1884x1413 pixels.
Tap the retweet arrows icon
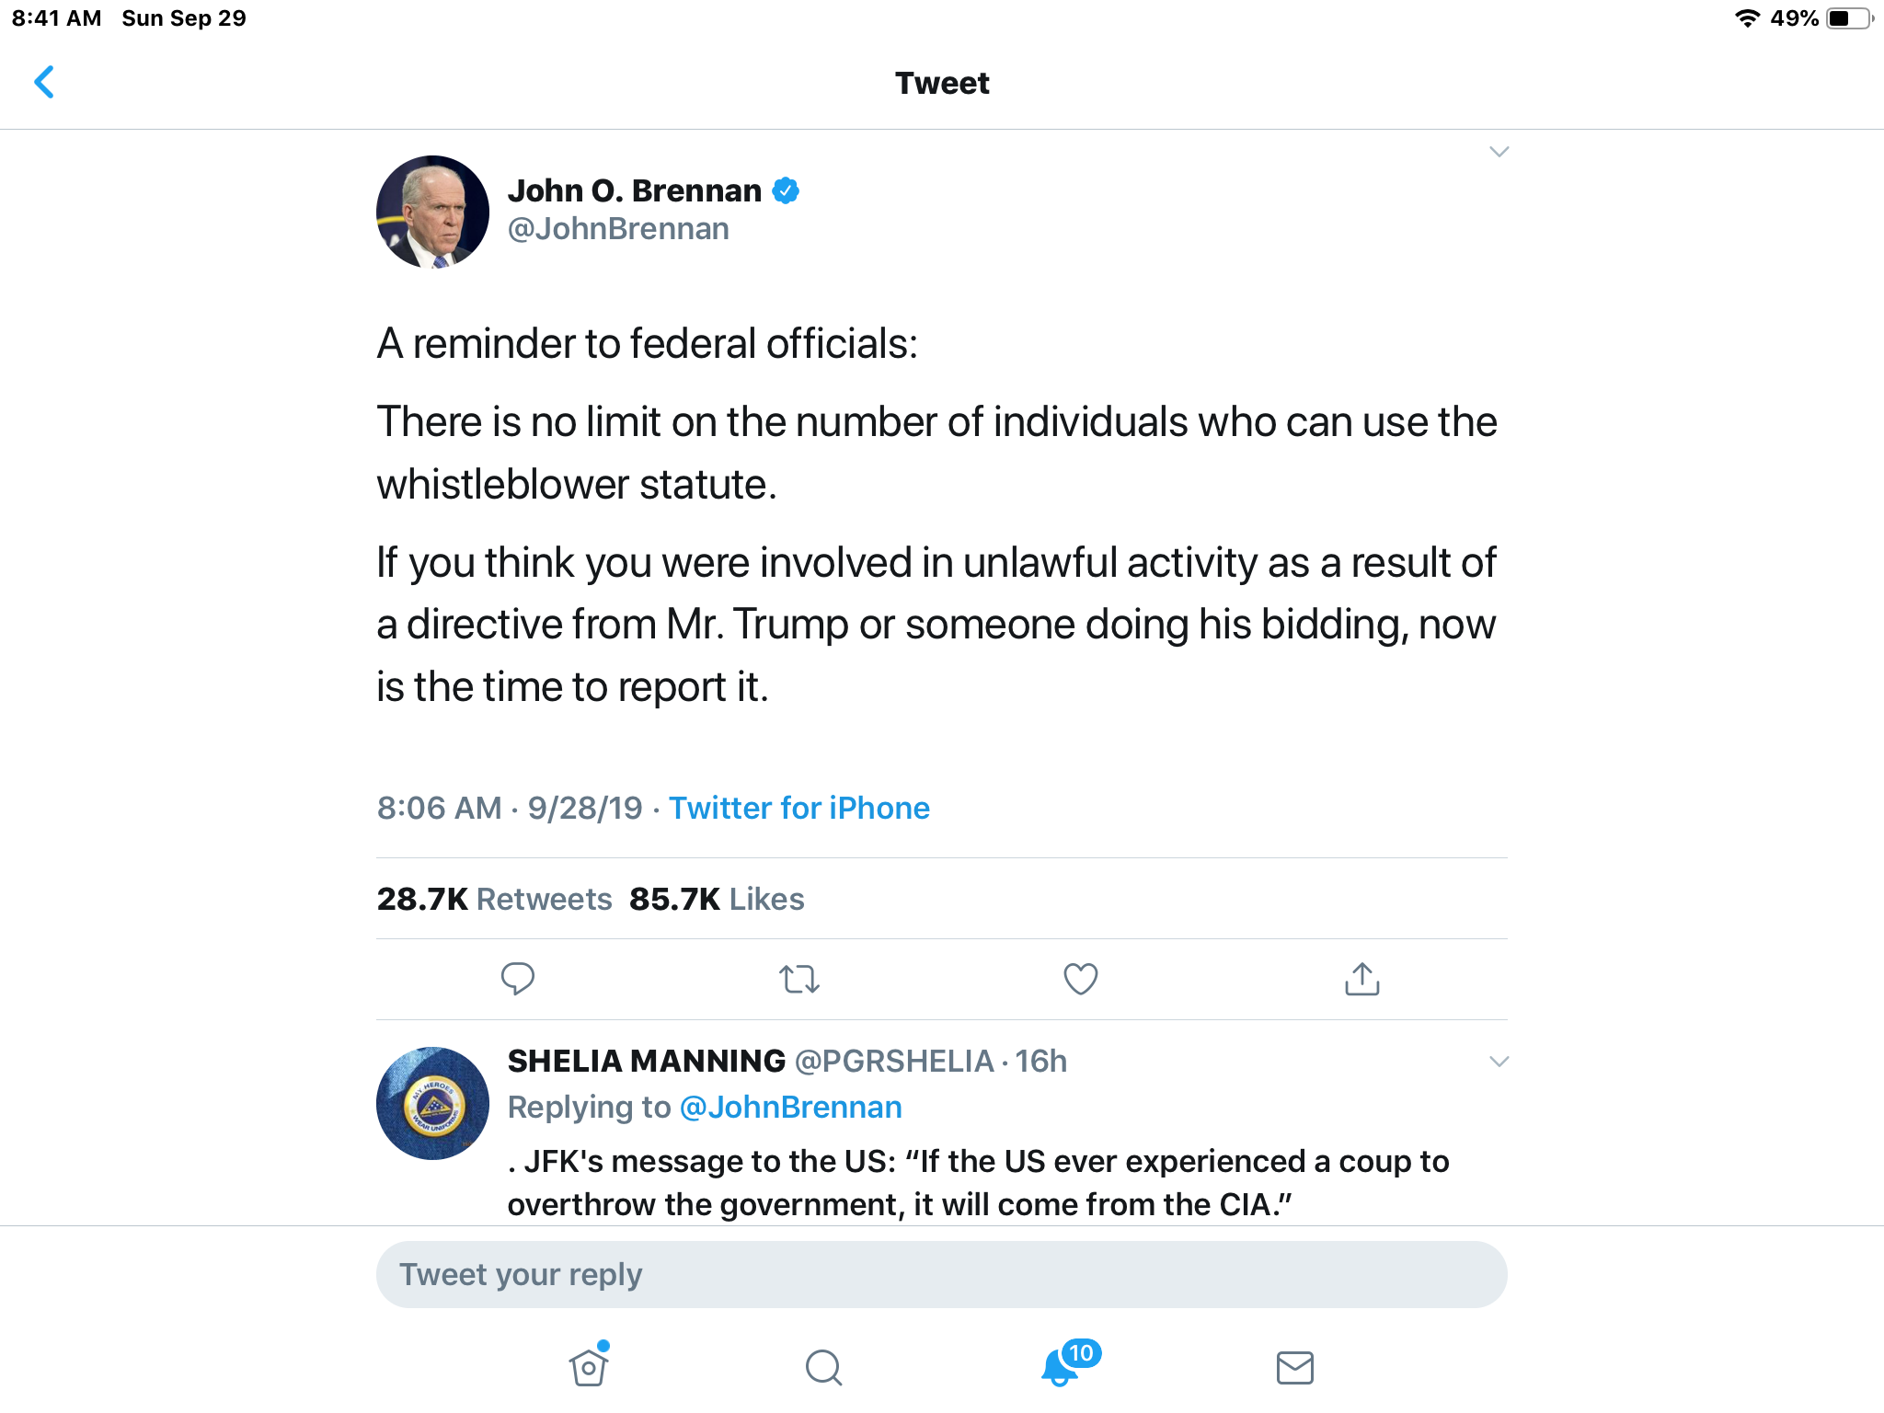coord(799,979)
